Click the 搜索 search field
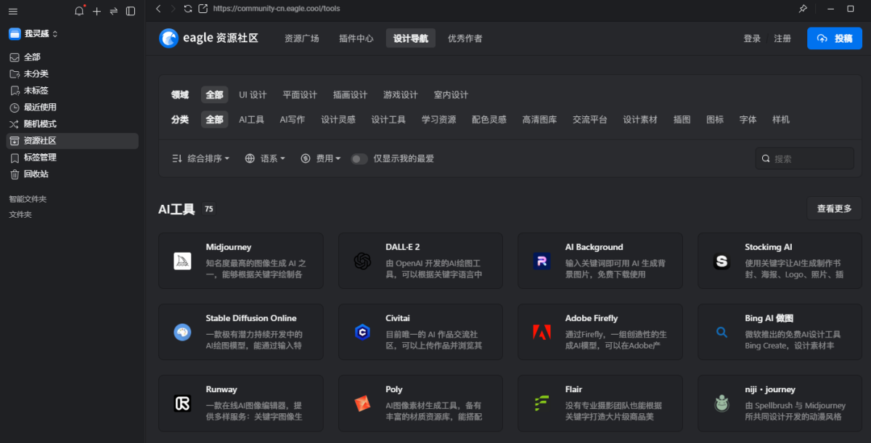The height and width of the screenshot is (443, 871). point(805,158)
